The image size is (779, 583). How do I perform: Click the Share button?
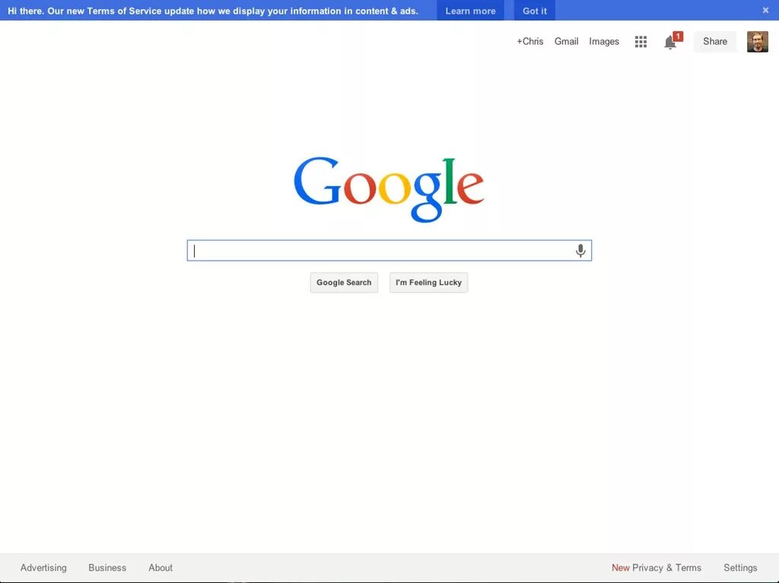coord(715,42)
